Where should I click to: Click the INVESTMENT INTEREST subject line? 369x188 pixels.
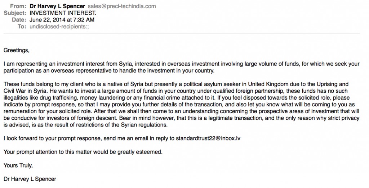click(x=63, y=13)
